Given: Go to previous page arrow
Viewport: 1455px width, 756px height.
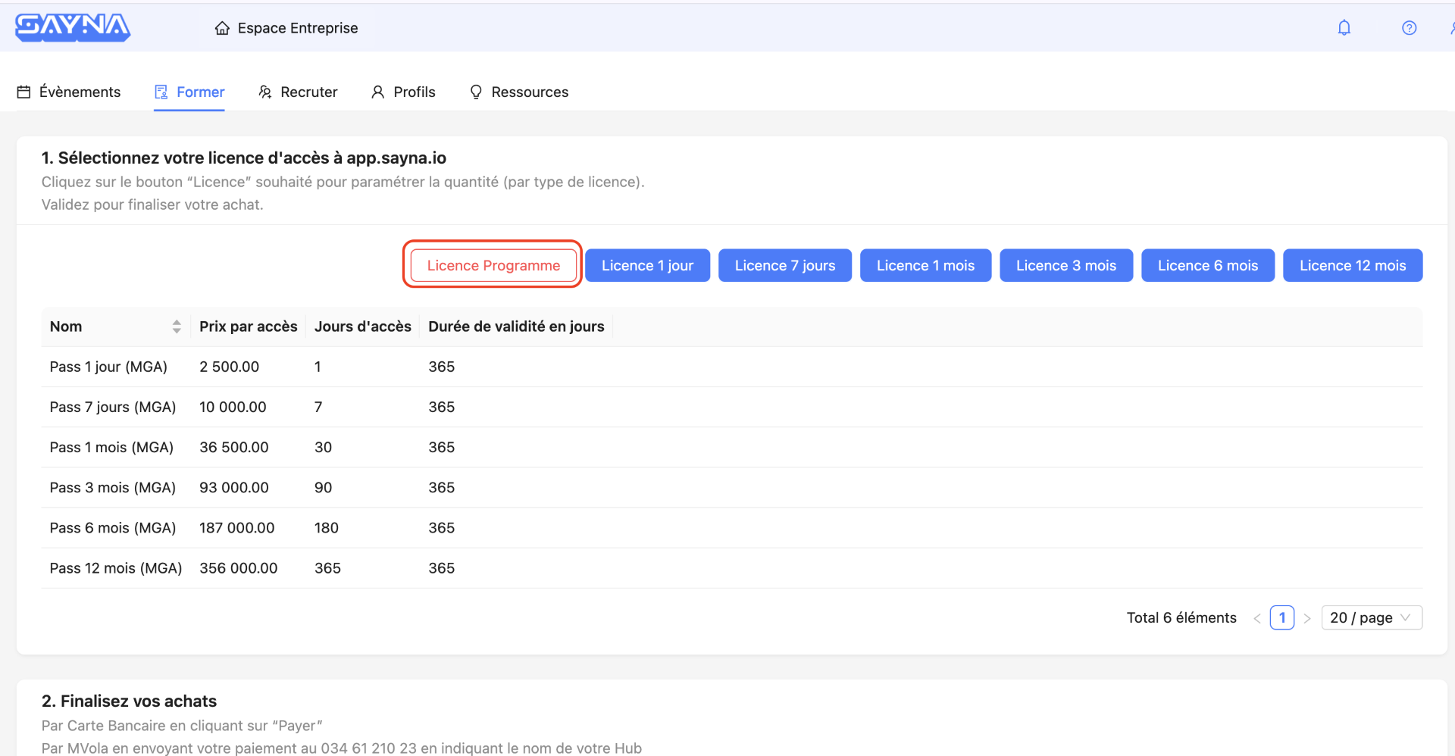Looking at the screenshot, I should point(1256,618).
